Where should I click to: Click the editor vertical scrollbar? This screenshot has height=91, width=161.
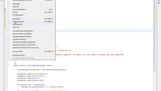[154, 35]
